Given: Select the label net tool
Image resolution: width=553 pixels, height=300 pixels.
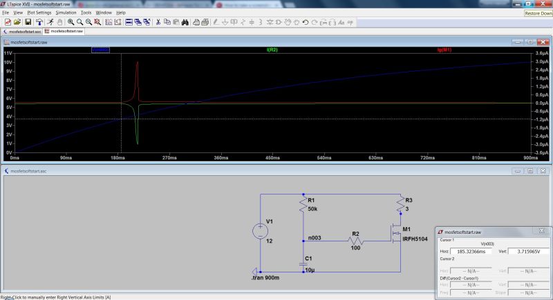Looking at the screenshot, I should (234, 22).
